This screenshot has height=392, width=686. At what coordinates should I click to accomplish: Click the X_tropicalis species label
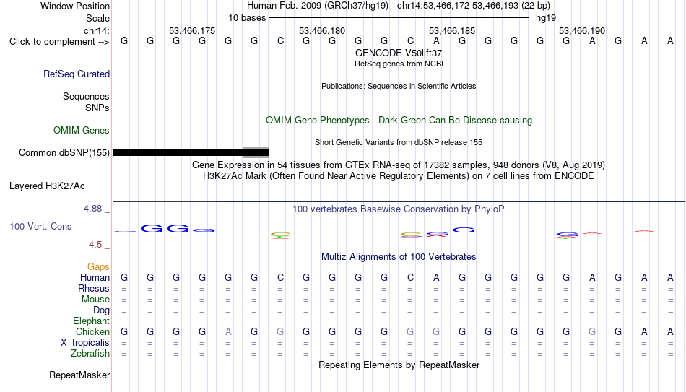point(85,343)
